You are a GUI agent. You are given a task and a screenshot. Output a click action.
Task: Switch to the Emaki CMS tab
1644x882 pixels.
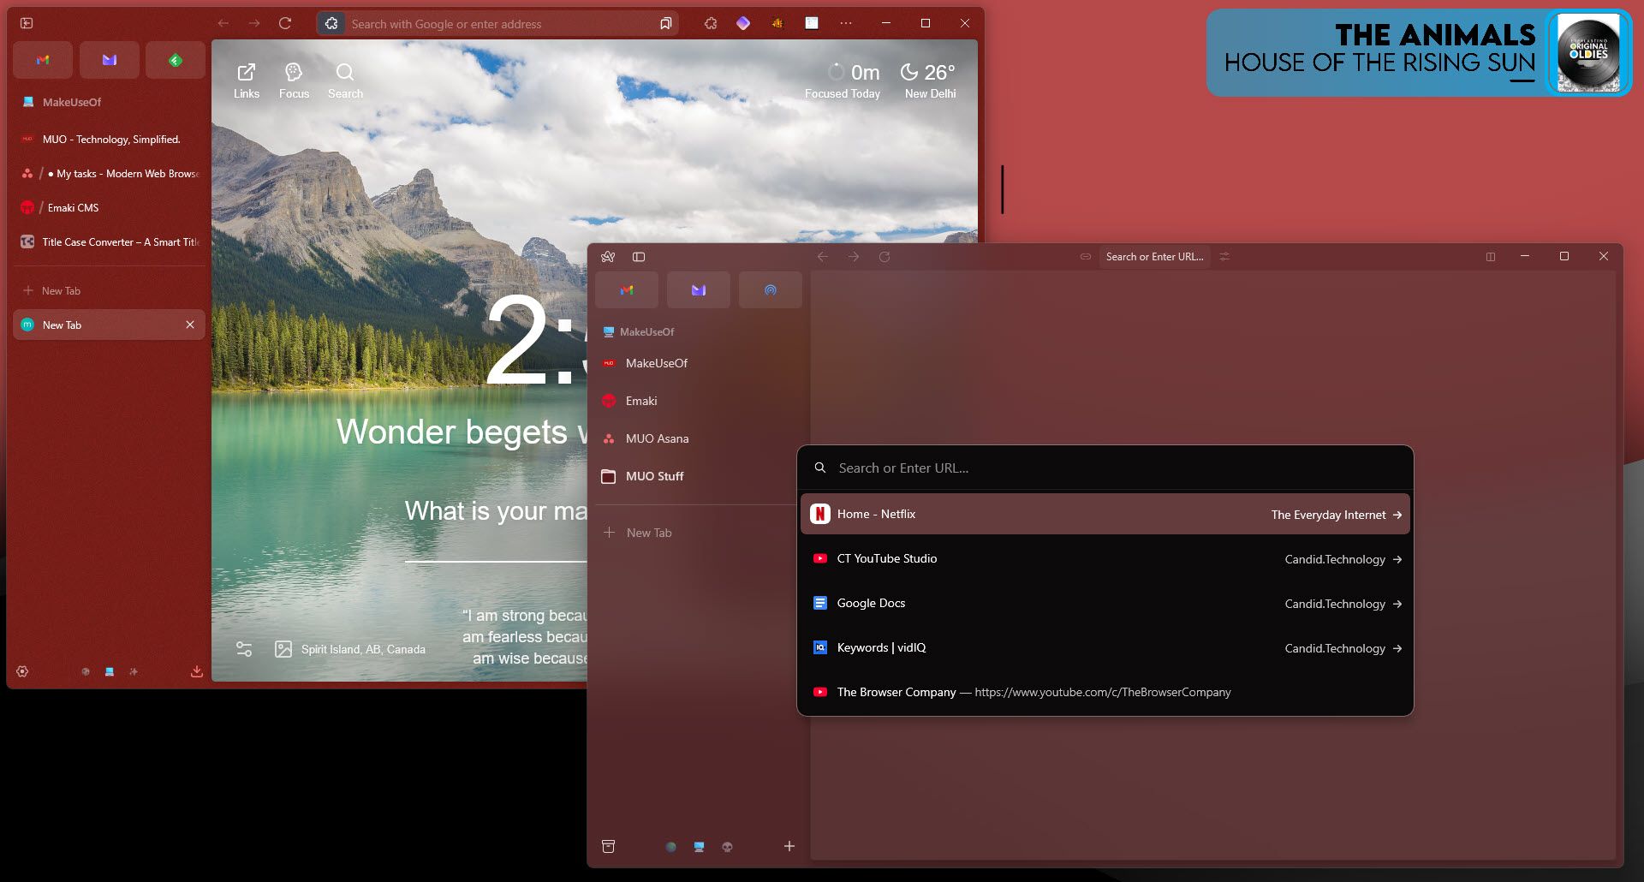tap(73, 207)
